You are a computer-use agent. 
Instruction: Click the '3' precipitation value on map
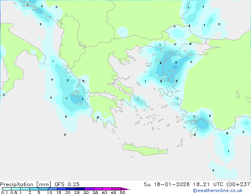(176, 63)
